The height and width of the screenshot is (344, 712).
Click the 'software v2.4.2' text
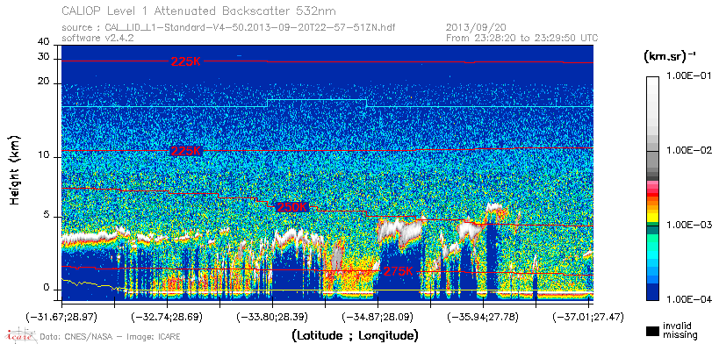(97, 38)
